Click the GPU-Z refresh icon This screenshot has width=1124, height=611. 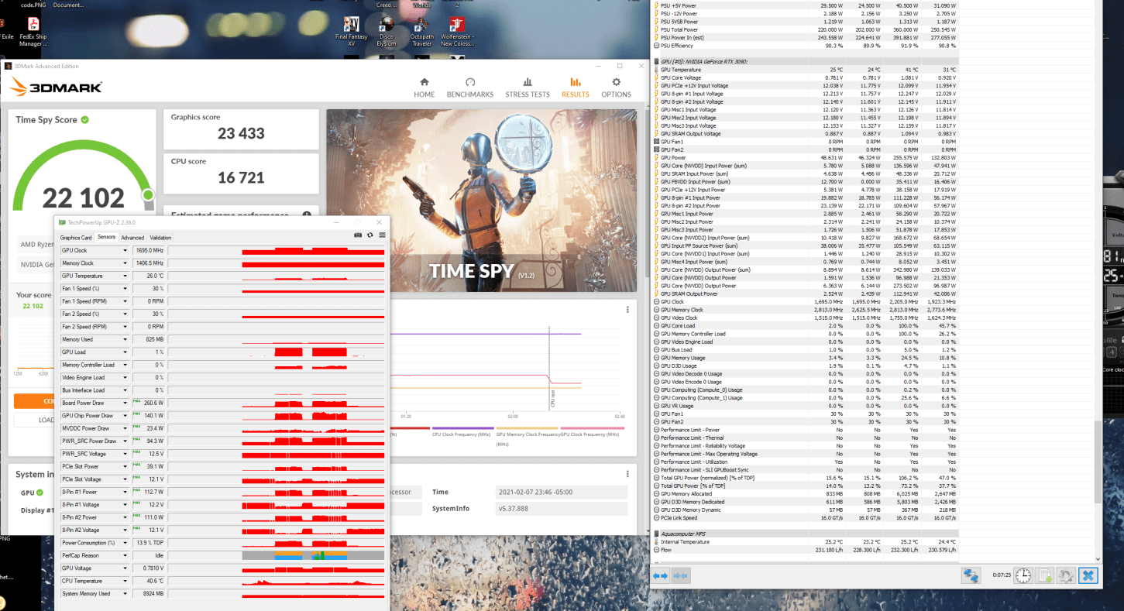[370, 235]
